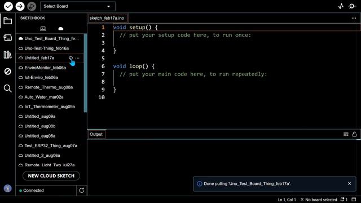Place cursor on code line 1 void setup()
361x203 pixels.
[135, 28]
